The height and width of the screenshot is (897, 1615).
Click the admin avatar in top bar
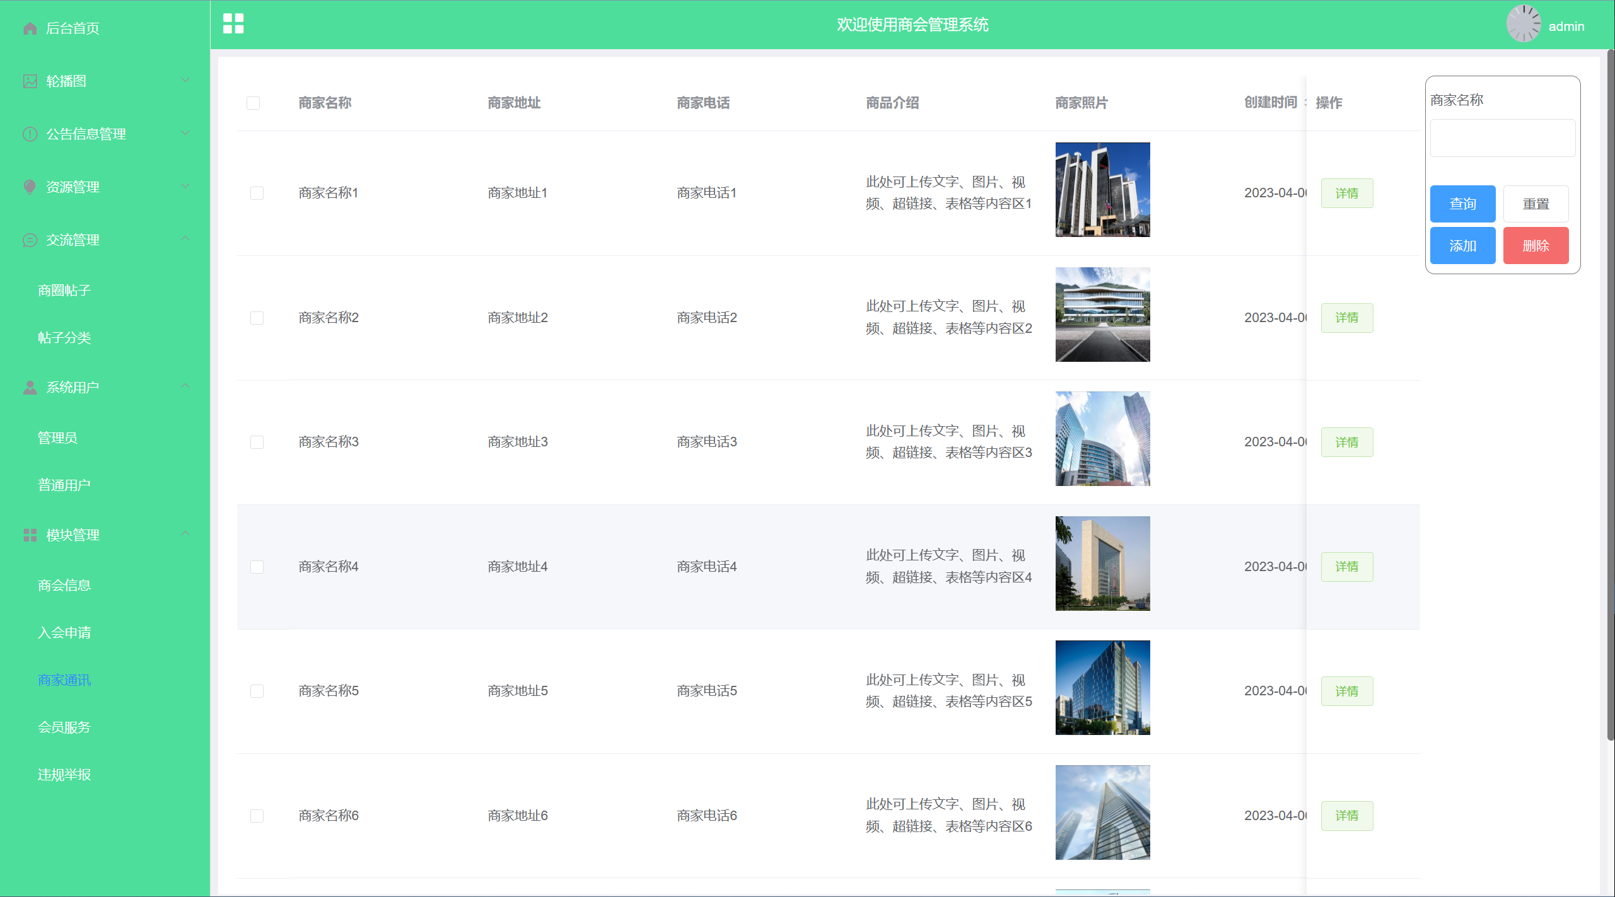[1524, 25]
